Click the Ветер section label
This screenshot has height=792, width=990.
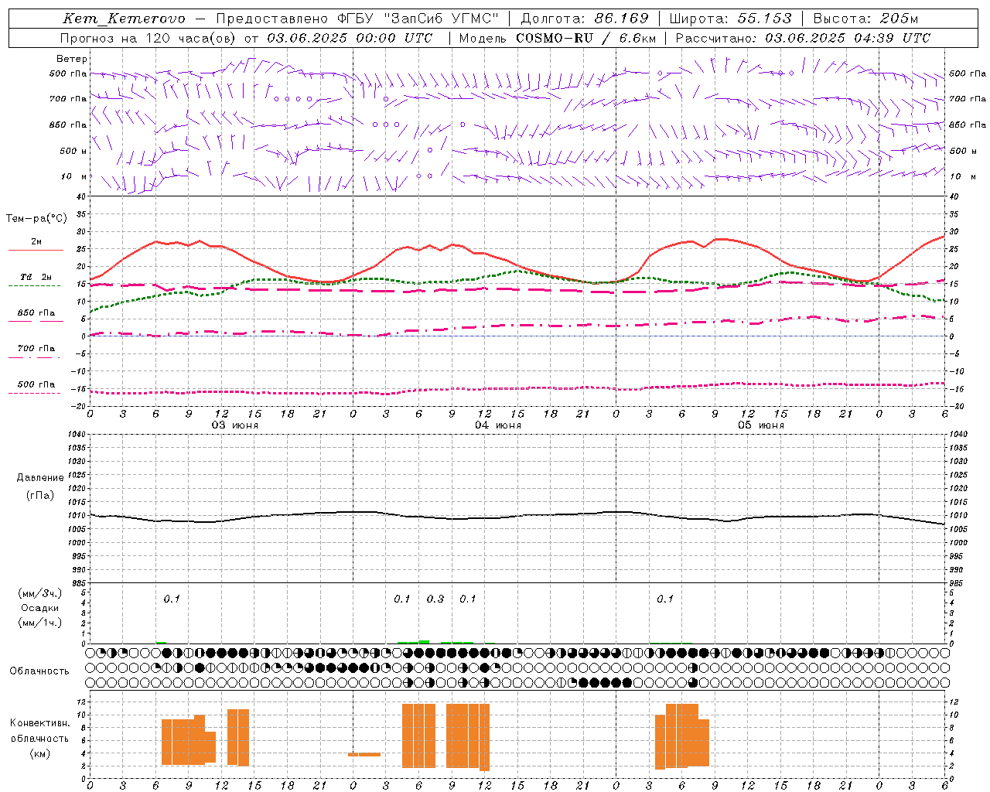tap(72, 59)
